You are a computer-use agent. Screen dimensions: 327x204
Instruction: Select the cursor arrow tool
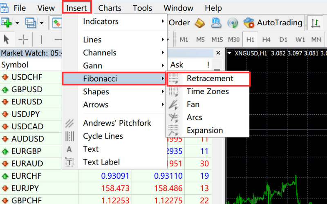point(7,40)
